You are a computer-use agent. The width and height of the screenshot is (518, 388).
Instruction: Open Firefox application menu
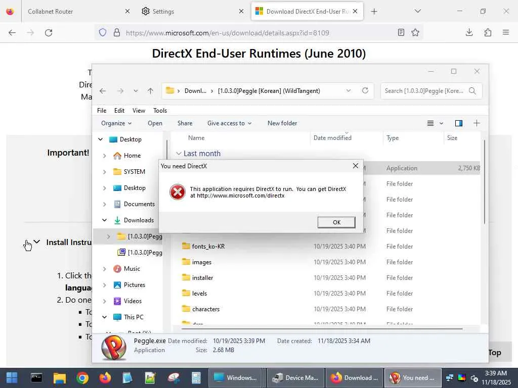pos(506,32)
